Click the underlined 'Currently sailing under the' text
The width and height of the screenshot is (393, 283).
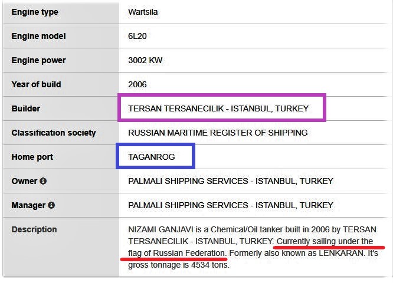pyautogui.click(x=325, y=241)
